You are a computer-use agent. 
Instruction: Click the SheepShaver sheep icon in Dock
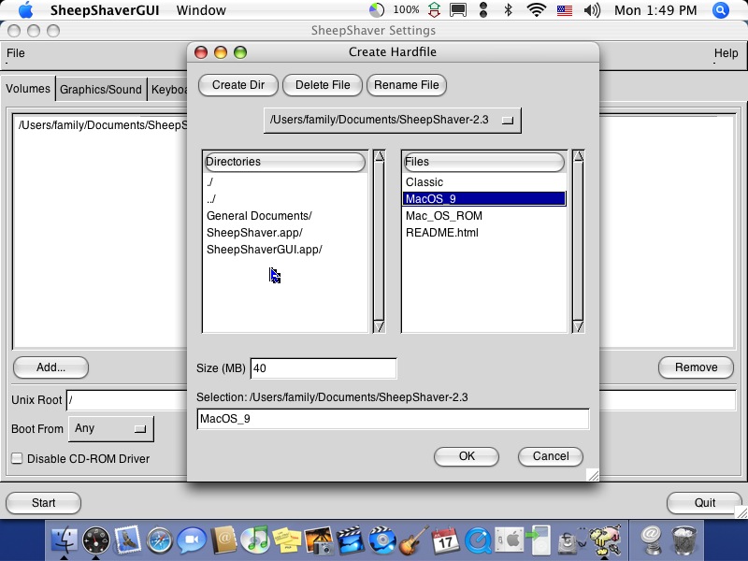[x=605, y=540]
